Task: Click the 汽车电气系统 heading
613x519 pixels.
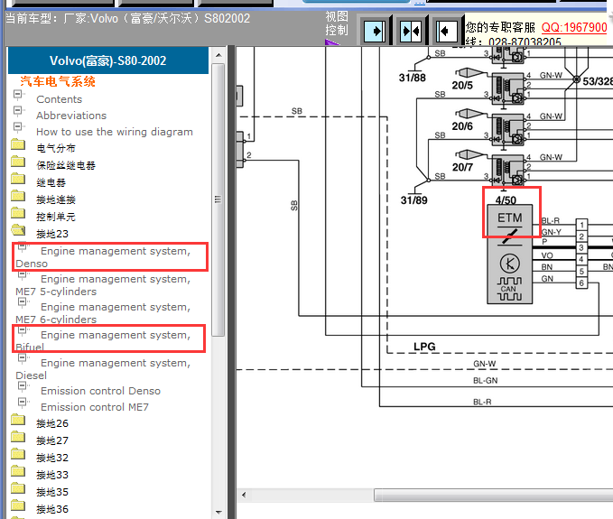Action: coord(58,81)
